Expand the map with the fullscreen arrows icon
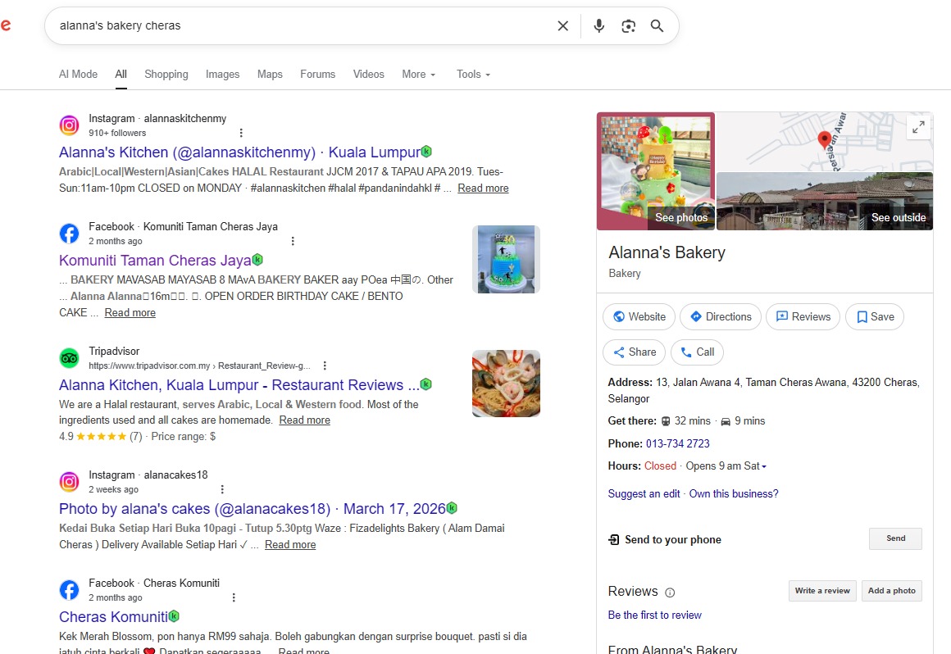Viewport: 951px width, 654px height. click(918, 127)
